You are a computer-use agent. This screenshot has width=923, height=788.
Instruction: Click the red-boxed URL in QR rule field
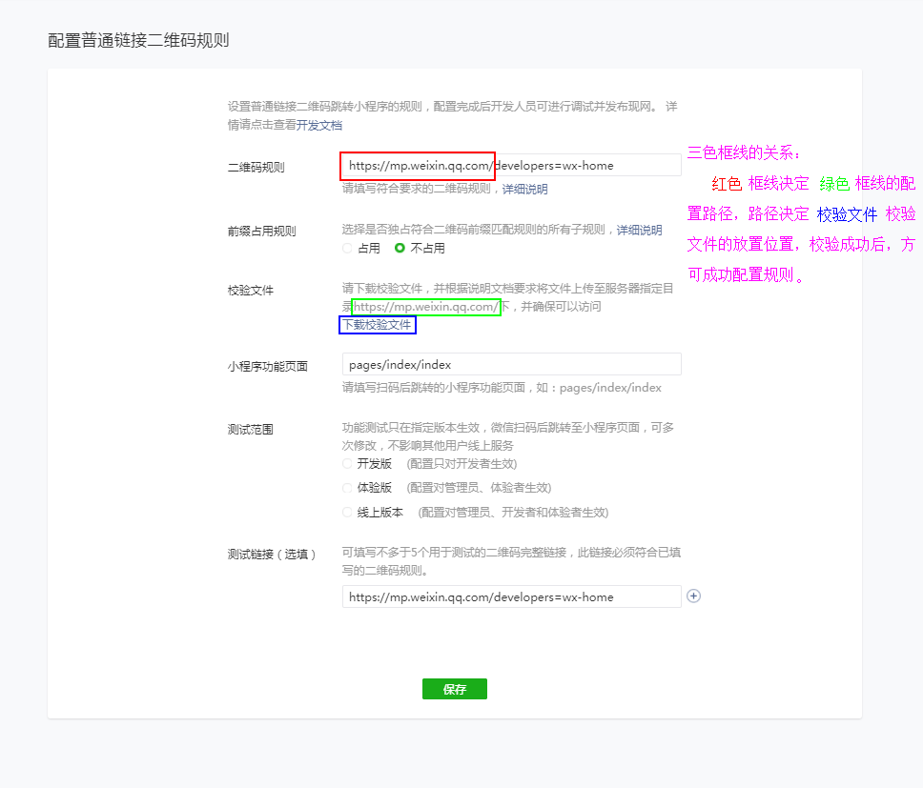point(417,165)
